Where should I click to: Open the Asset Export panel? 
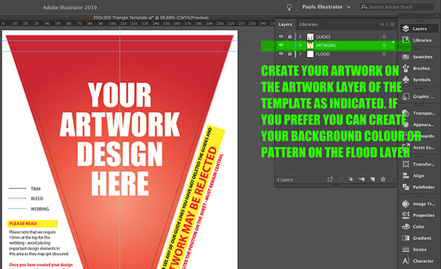pyautogui.click(x=418, y=147)
